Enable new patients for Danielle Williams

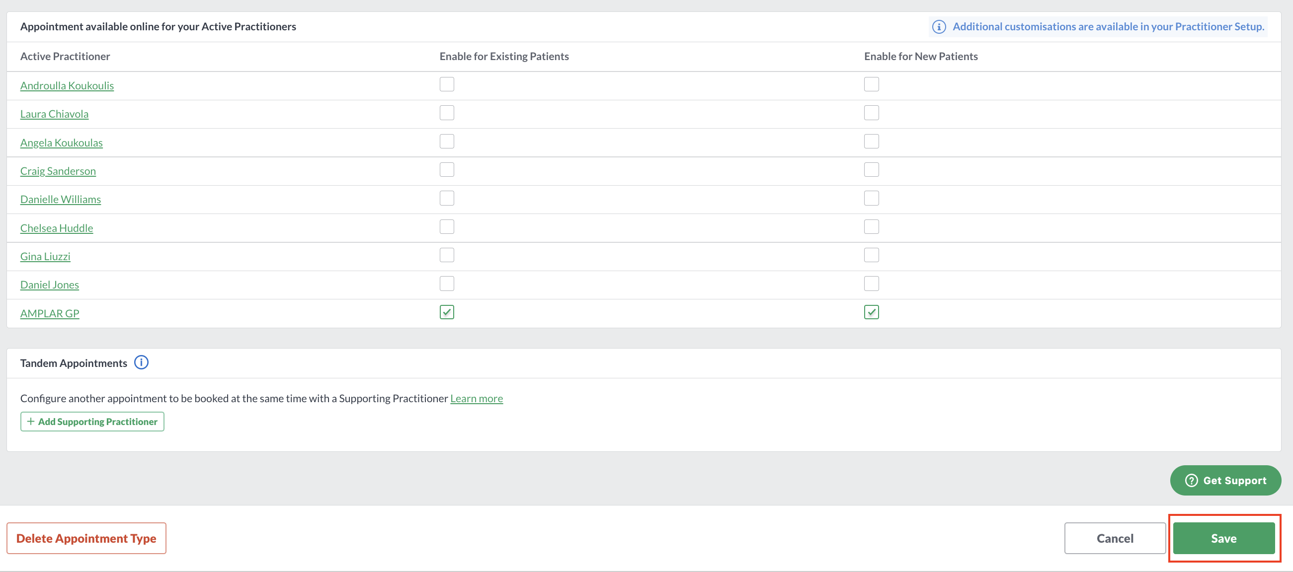[x=871, y=198]
